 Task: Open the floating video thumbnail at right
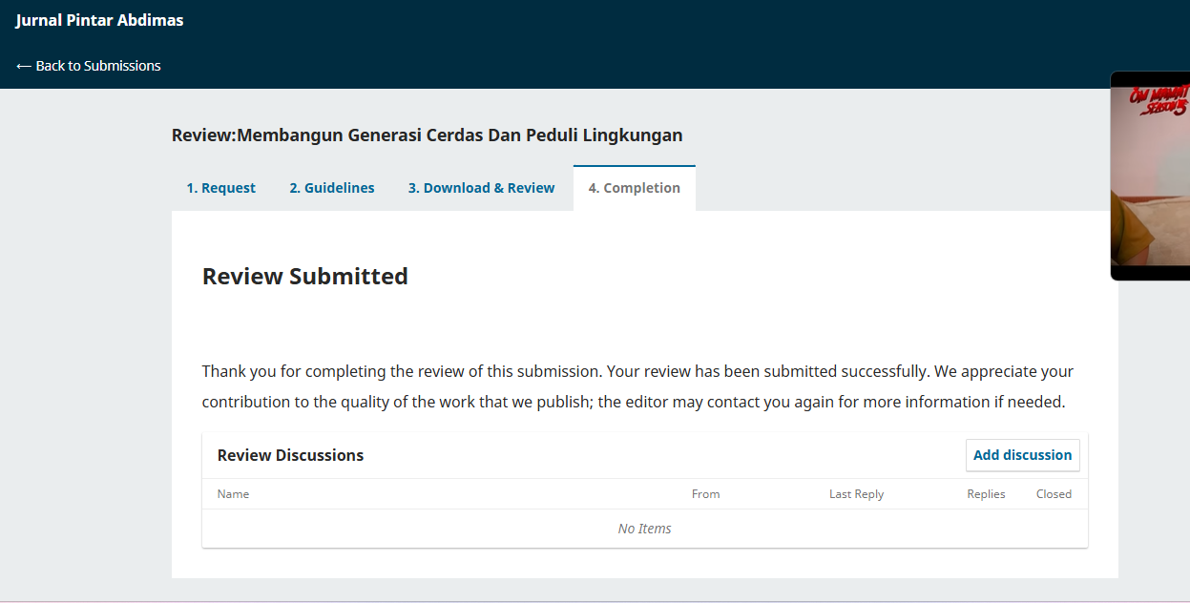[x=1150, y=177]
